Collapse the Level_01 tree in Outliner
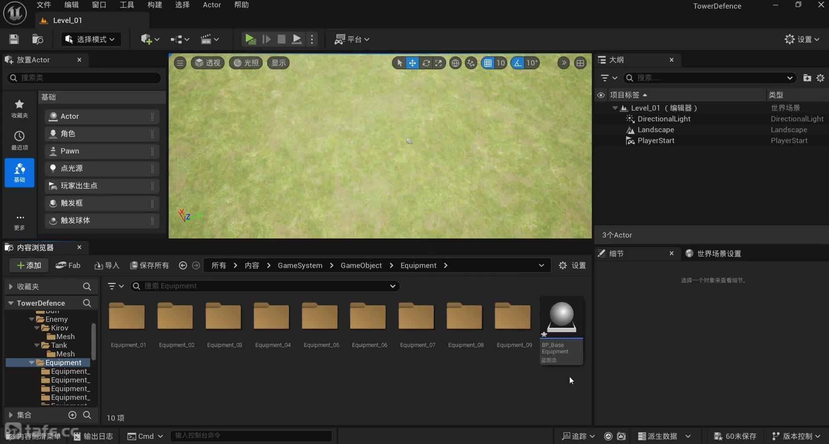Screen dimensions: 829x444 click(615, 108)
